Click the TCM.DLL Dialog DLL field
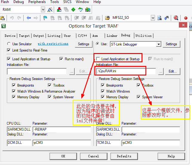The image size is (192, 166). pos(108,143)
